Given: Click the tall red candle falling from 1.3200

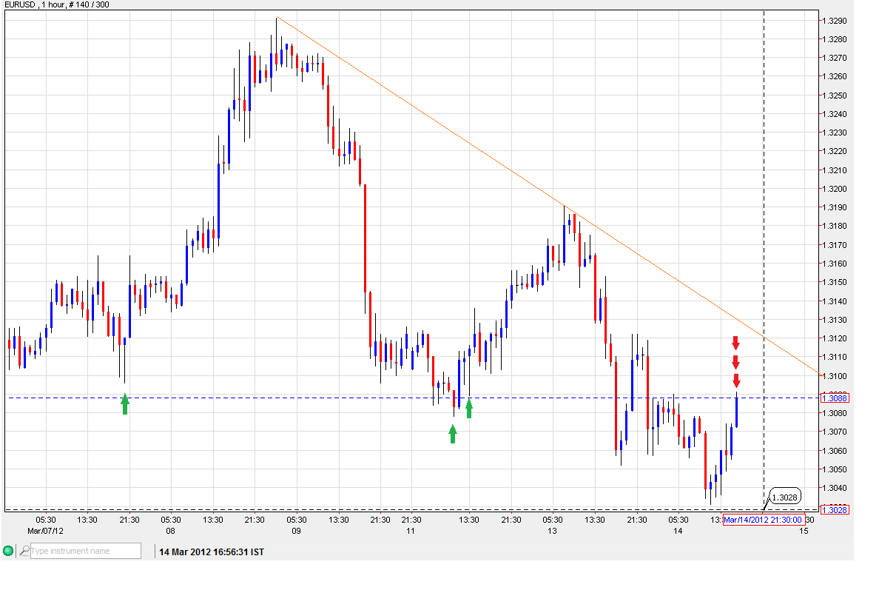Looking at the screenshot, I should [365, 238].
